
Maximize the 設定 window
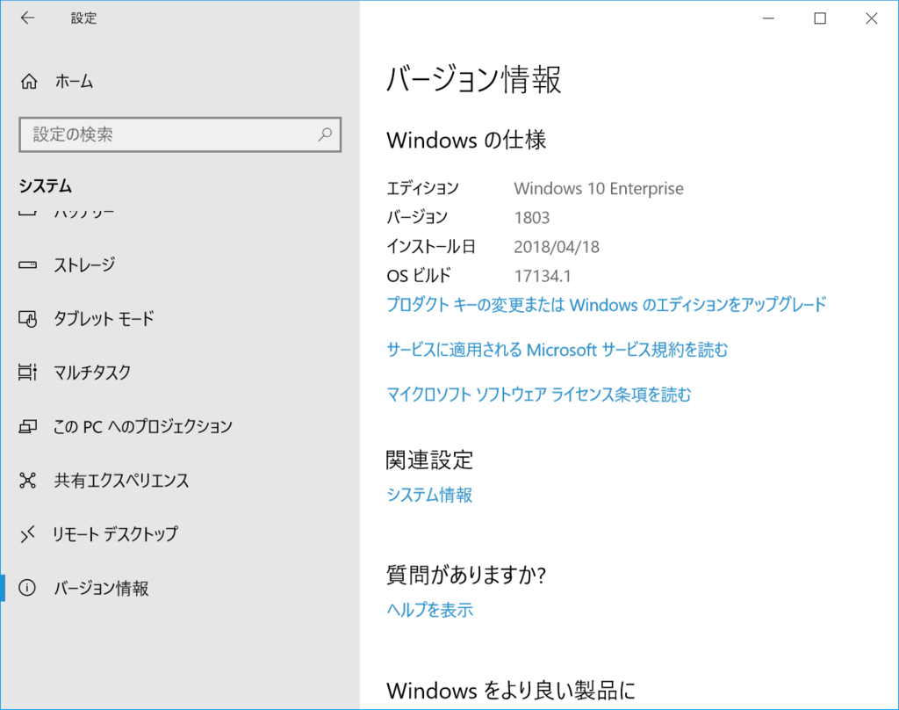tap(821, 18)
